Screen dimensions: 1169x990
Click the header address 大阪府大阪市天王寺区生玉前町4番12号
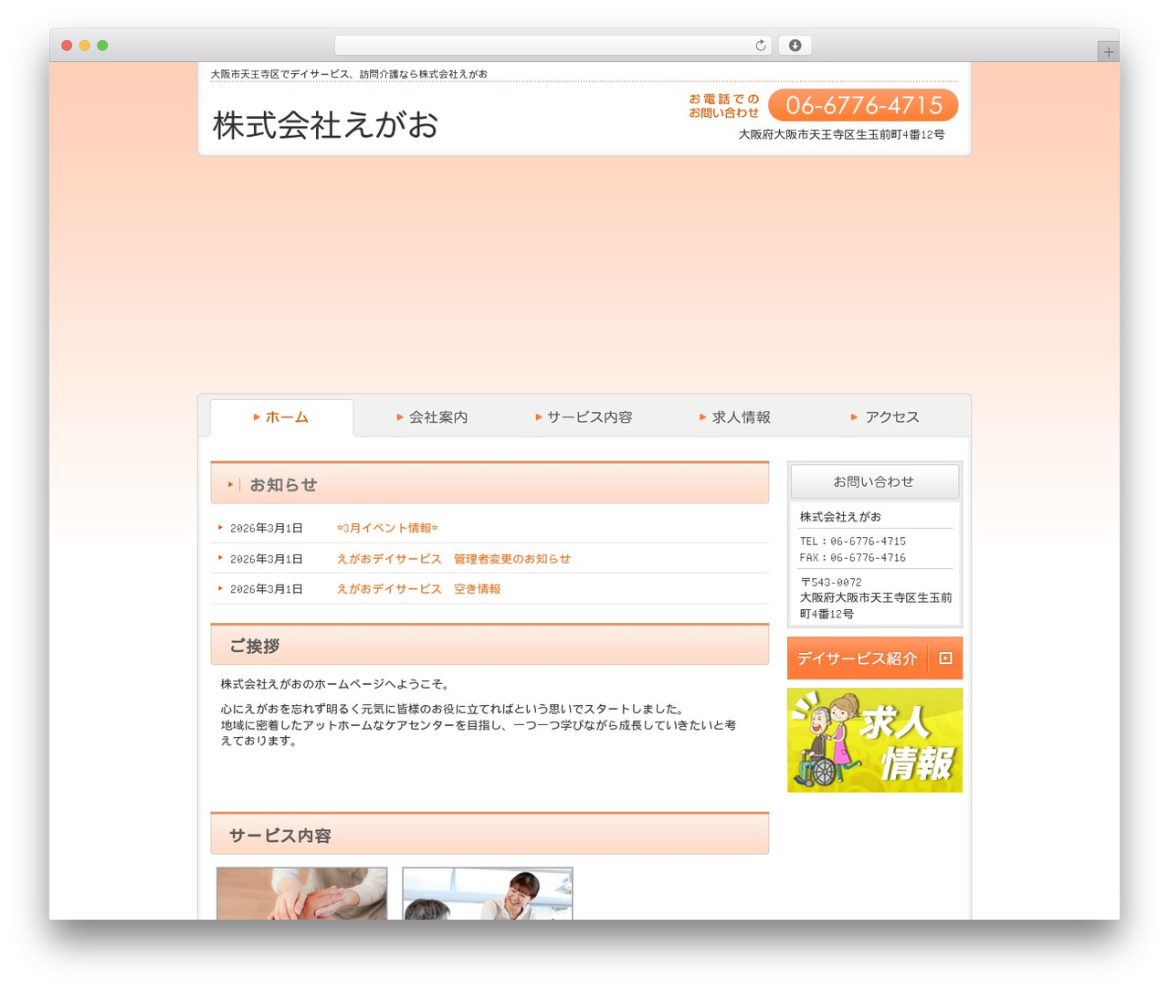pos(842,134)
